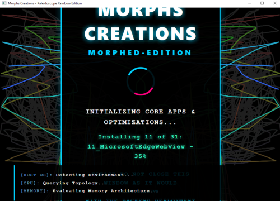
Task: Click '[HOST OS]: Detecting Environment...' log line
Action: [x=77, y=175]
